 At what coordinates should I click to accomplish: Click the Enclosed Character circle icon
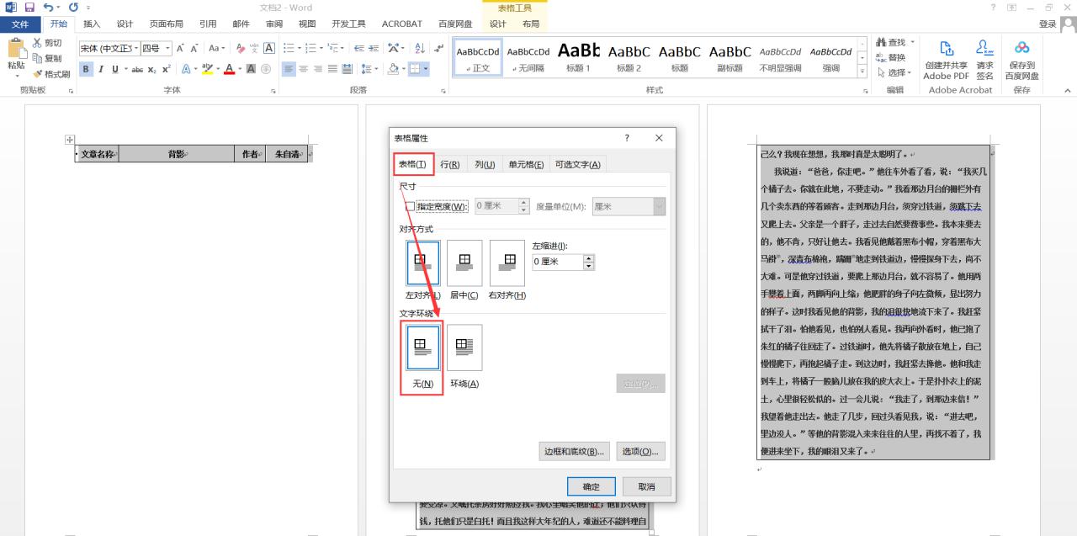(266, 69)
